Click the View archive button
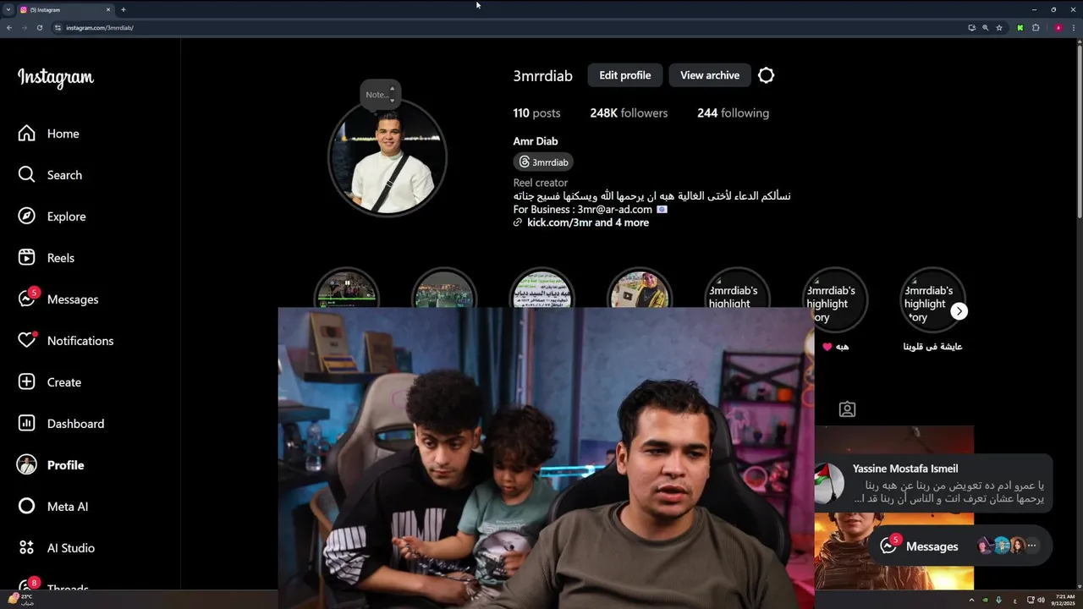The width and height of the screenshot is (1083, 609). click(710, 75)
